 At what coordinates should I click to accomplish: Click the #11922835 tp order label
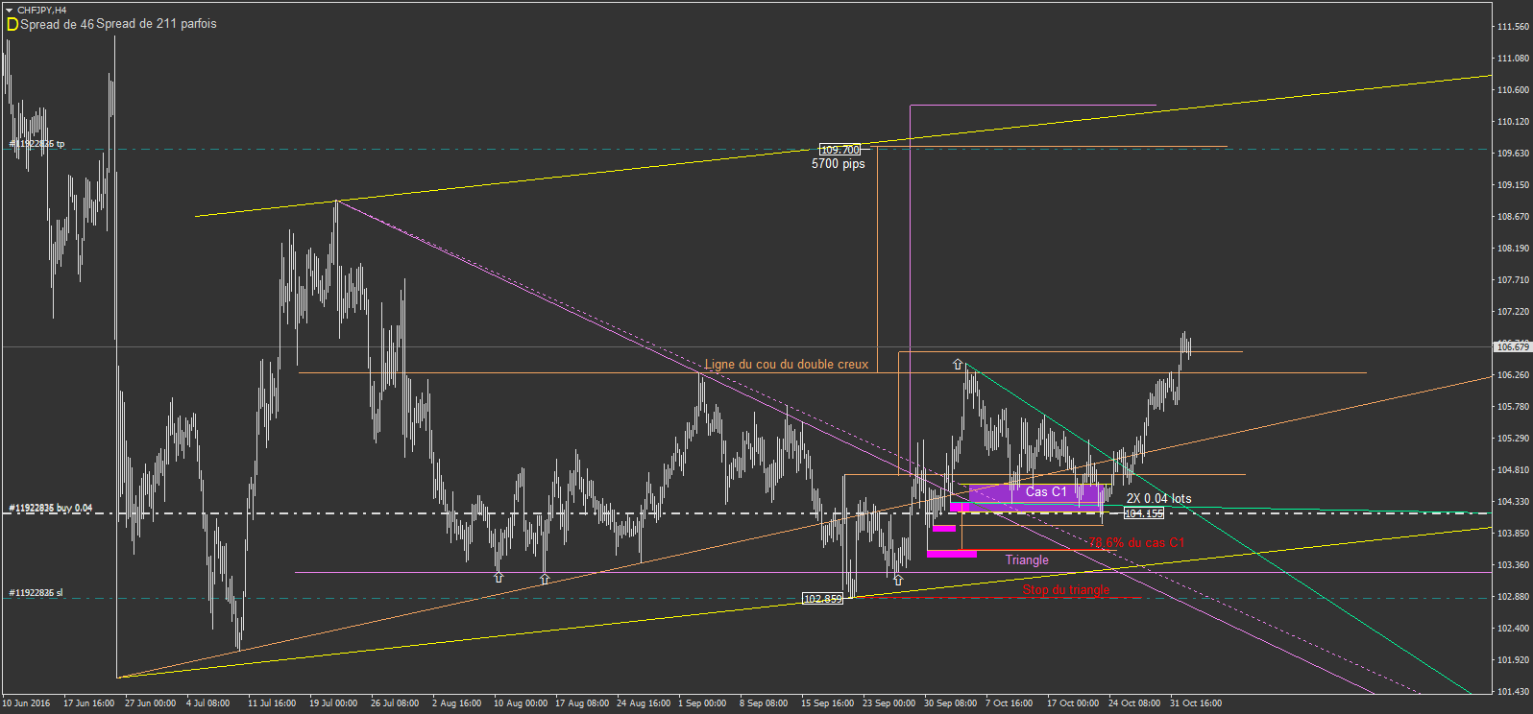36,144
